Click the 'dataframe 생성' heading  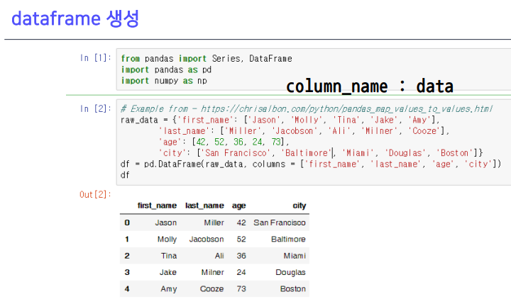[x=75, y=18]
